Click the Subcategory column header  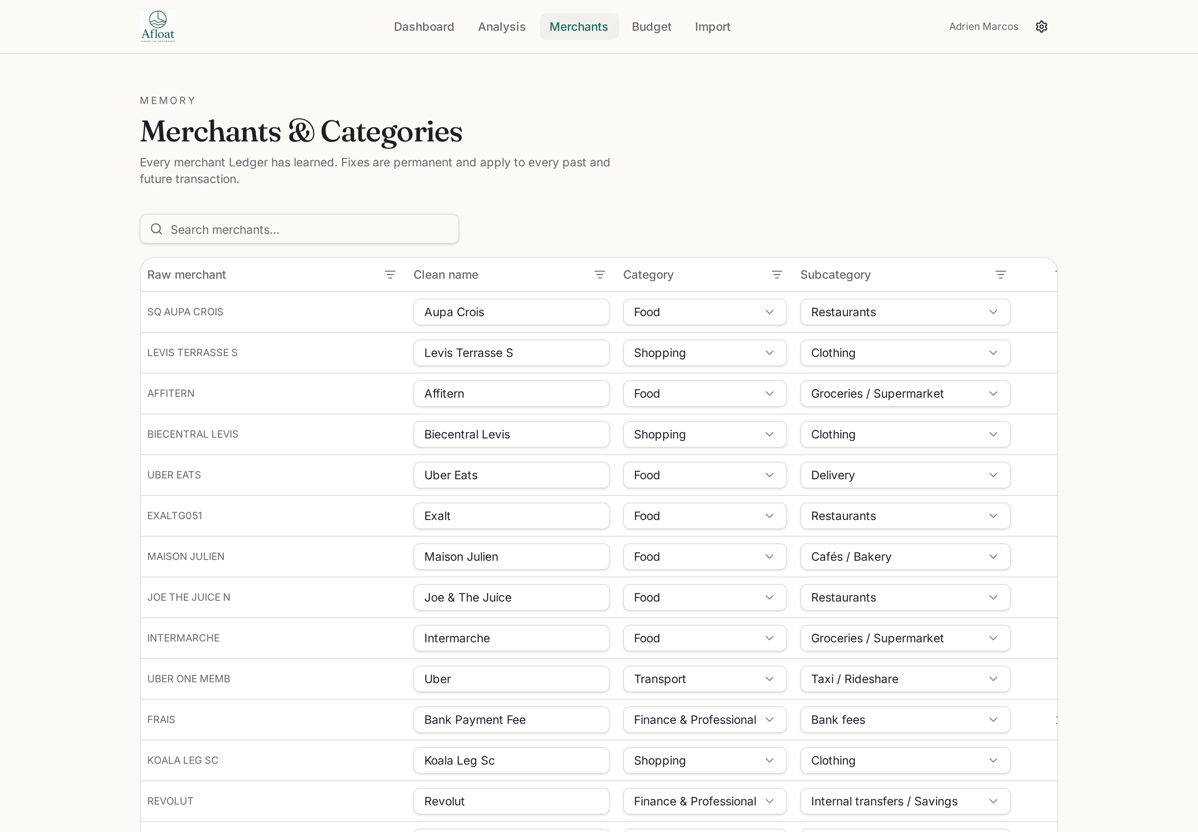pos(835,275)
